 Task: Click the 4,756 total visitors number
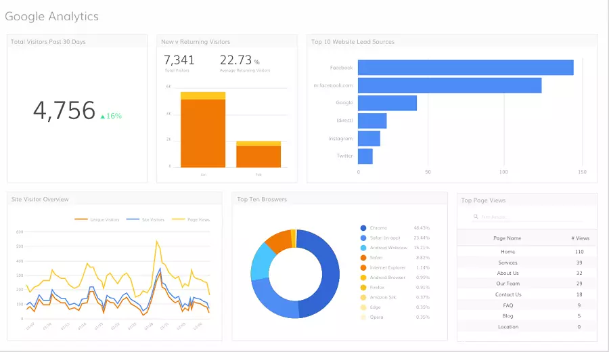[x=64, y=110]
